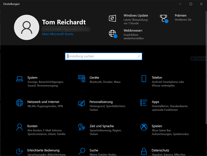Click the Netzwerk und Internet globe icon
Viewport: 207px width, 156px height.
coord(20,103)
